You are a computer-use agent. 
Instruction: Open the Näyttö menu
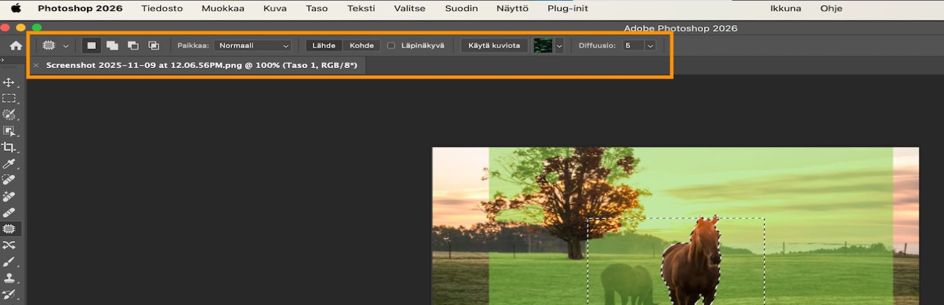(x=513, y=8)
